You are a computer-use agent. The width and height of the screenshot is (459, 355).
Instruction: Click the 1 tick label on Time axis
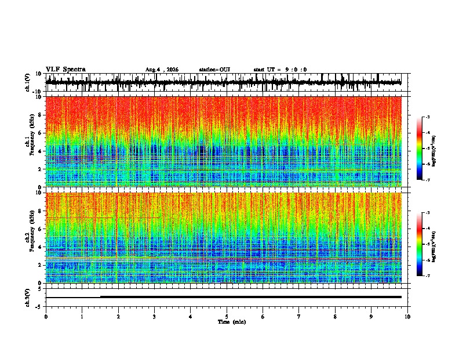click(x=82, y=317)
